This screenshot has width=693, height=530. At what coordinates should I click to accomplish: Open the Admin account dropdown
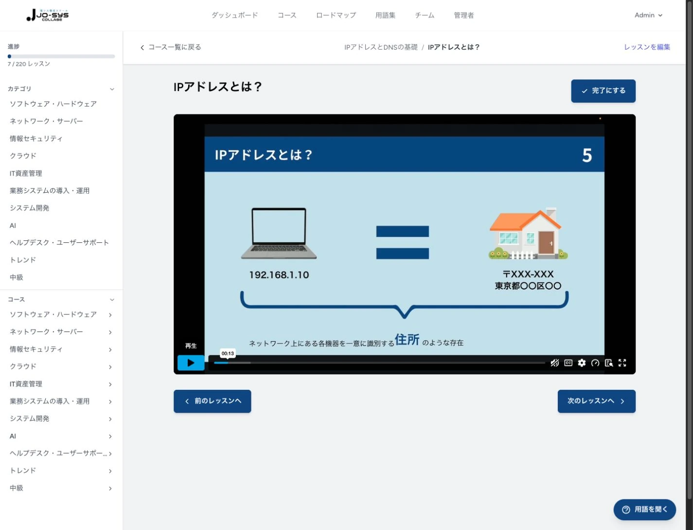point(648,15)
